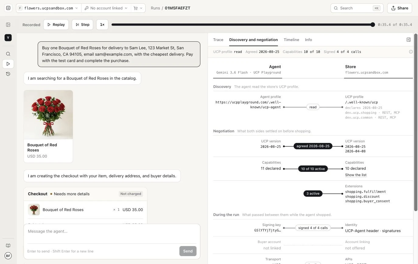This screenshot has width=418, height=264.
Task: Click the searching for Bouquet agent message
Action: pos(82,78)
